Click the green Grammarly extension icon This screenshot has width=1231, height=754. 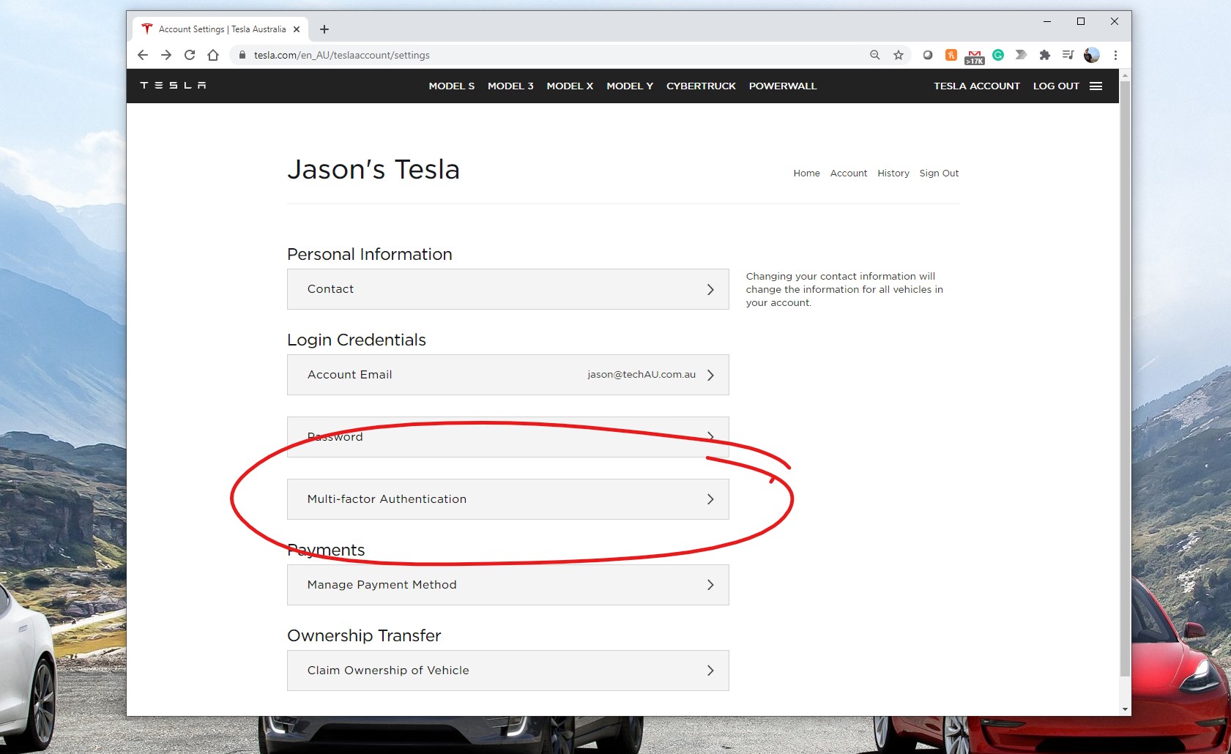tap(998, 55)
